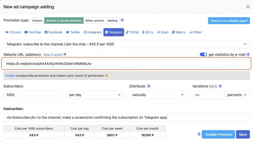
Task: Select the Telegram network button
Action: click(114, 32)
